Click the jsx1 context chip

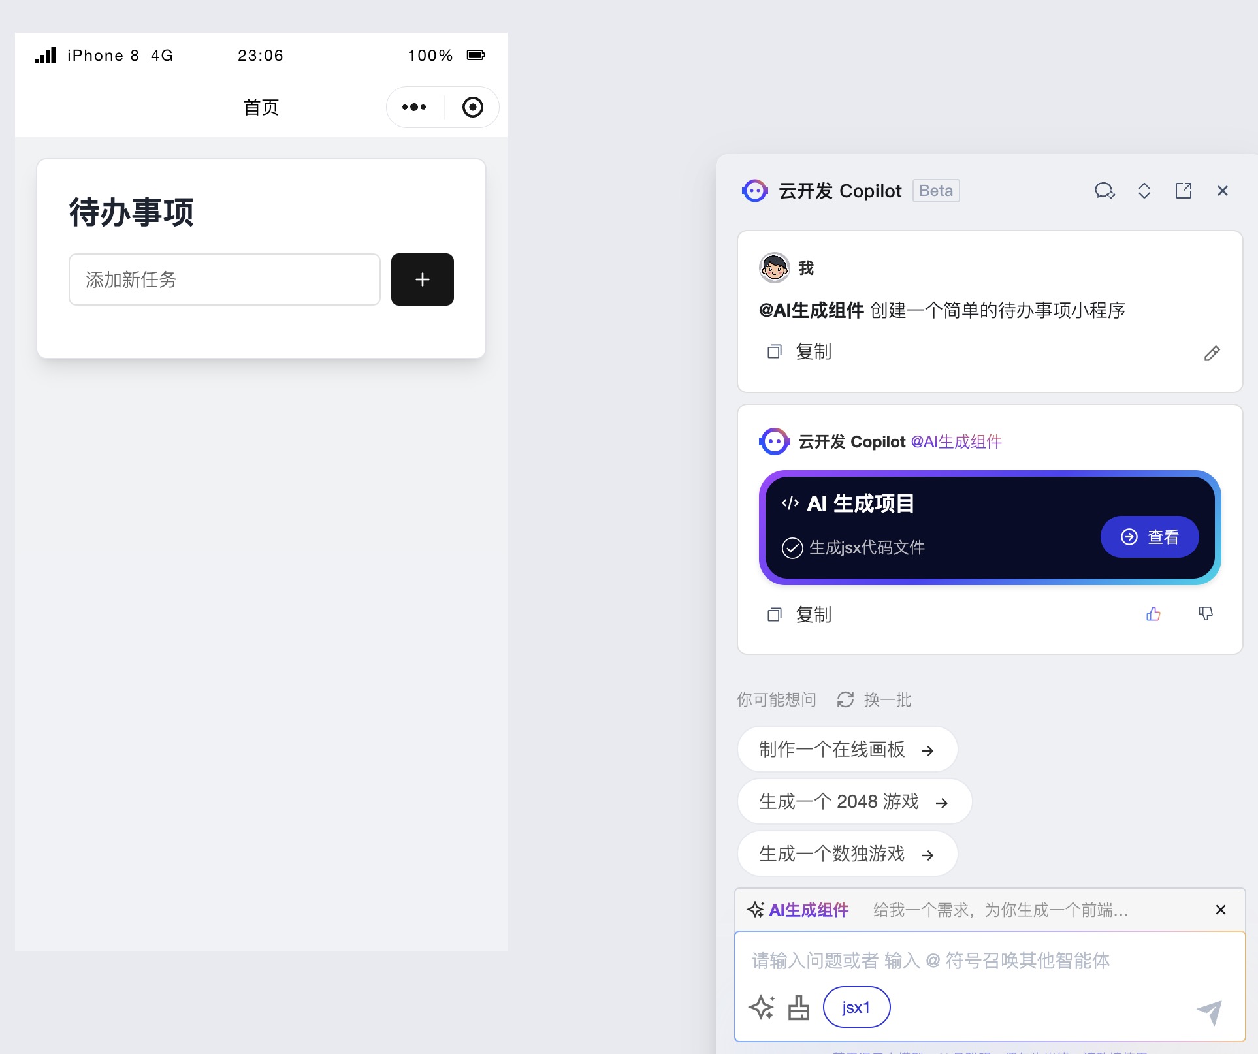coord(856,1008)
